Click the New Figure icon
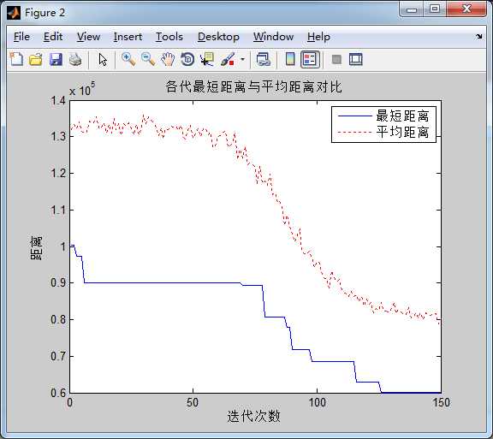Image resolution: width=493 pixels, height=439 pixels. 16,59
